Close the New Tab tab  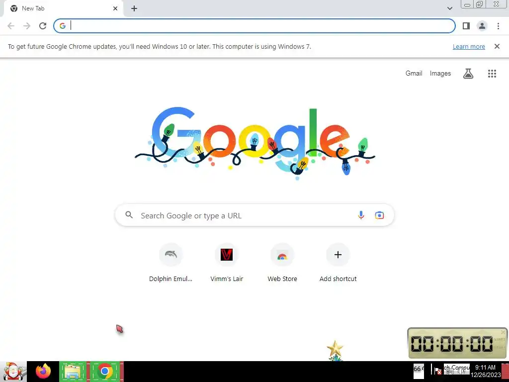click(x=115, y=8)
